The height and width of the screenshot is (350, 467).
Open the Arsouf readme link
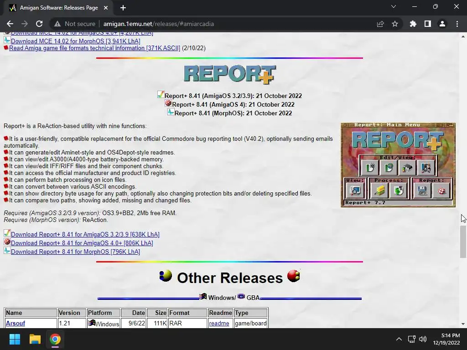pyautogui.click(x=219, y=323)
